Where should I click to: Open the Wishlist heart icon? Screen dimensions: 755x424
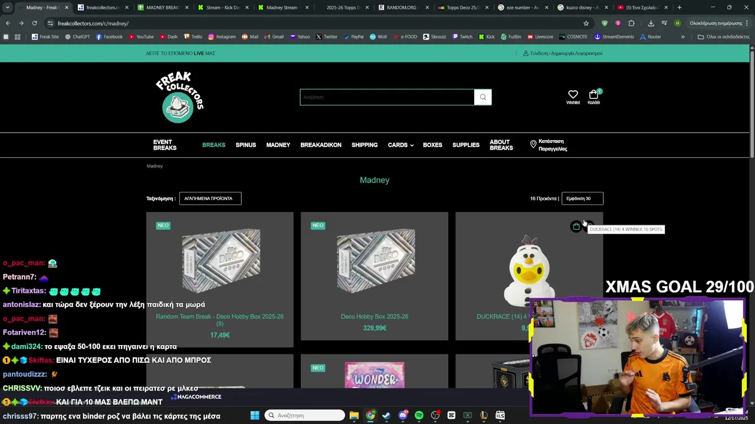click(573, 94)
